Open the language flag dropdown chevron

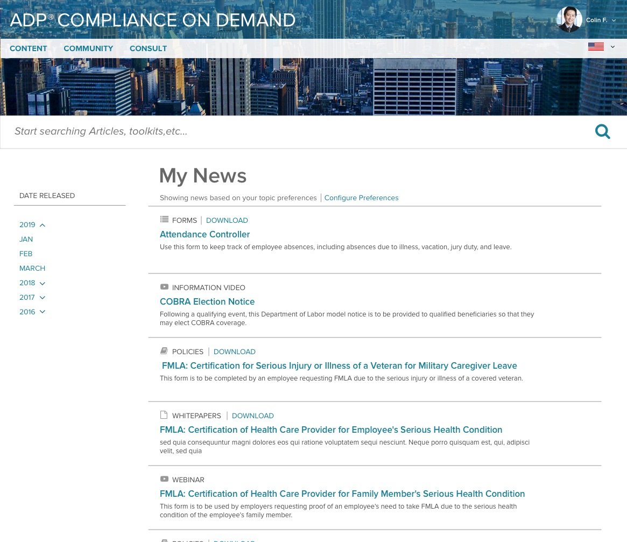click(612, 47)
